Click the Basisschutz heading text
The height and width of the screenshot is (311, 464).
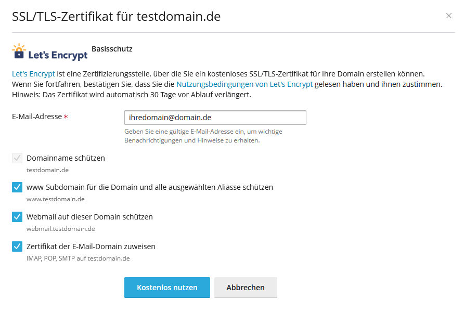click(x=112, y=49)
